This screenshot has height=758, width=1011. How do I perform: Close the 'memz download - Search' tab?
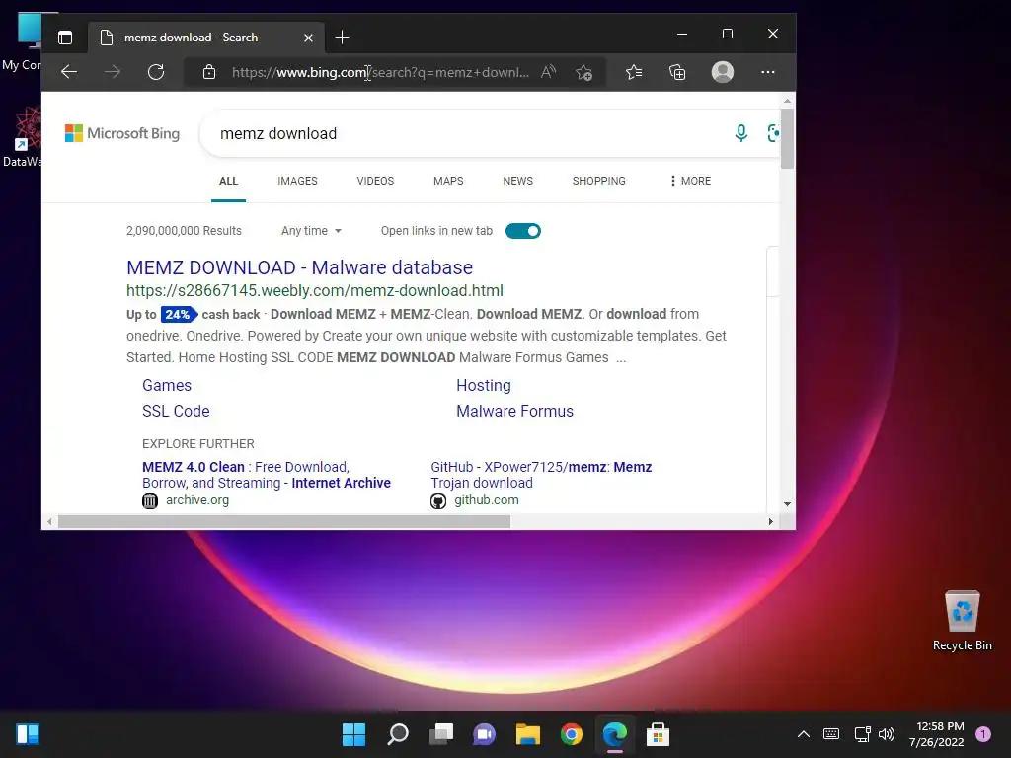[308, 38]
